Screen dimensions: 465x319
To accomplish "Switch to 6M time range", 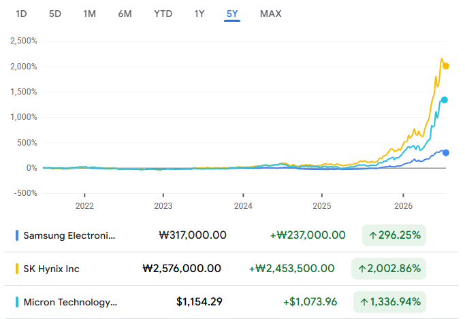I will [x=125, y=14].
